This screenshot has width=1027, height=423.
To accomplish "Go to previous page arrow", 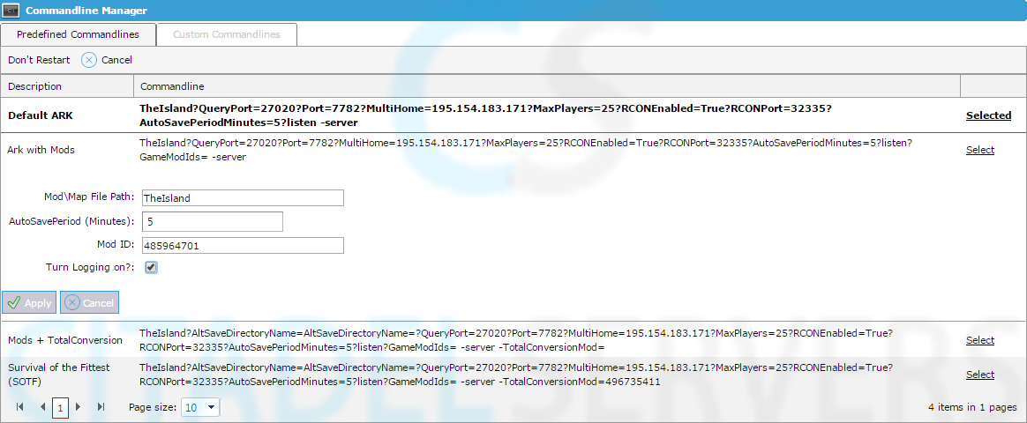I will pos(42,407).
